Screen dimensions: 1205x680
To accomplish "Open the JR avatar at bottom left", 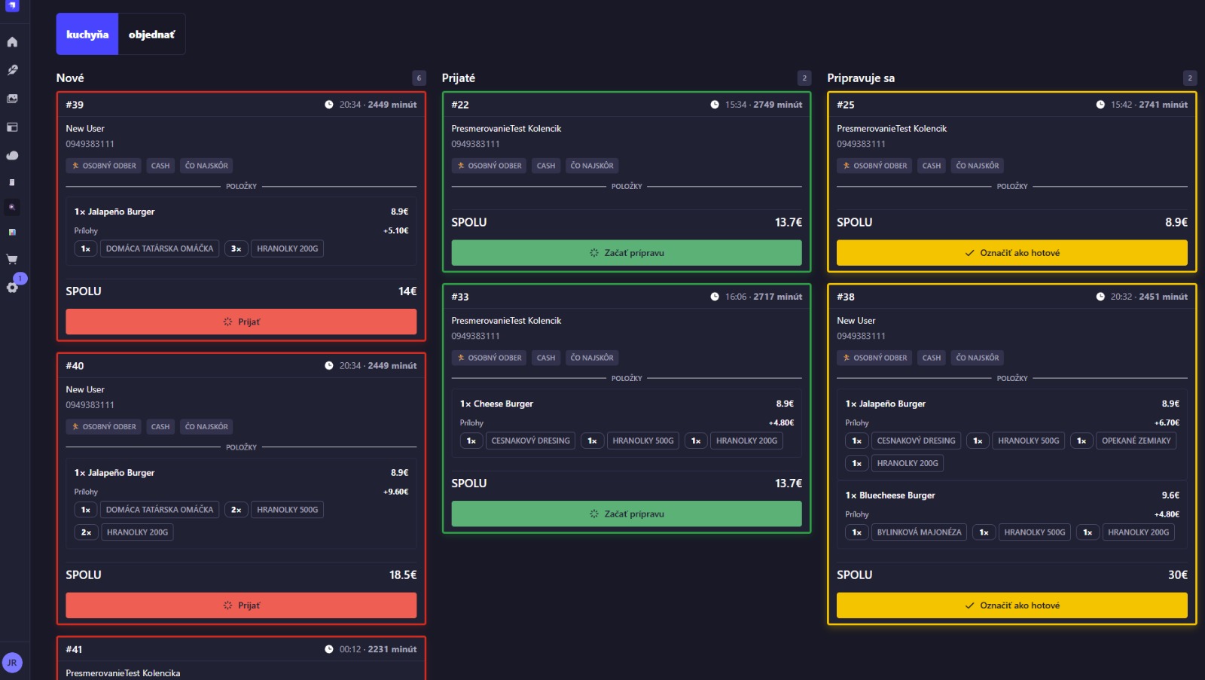I will 12,663.
